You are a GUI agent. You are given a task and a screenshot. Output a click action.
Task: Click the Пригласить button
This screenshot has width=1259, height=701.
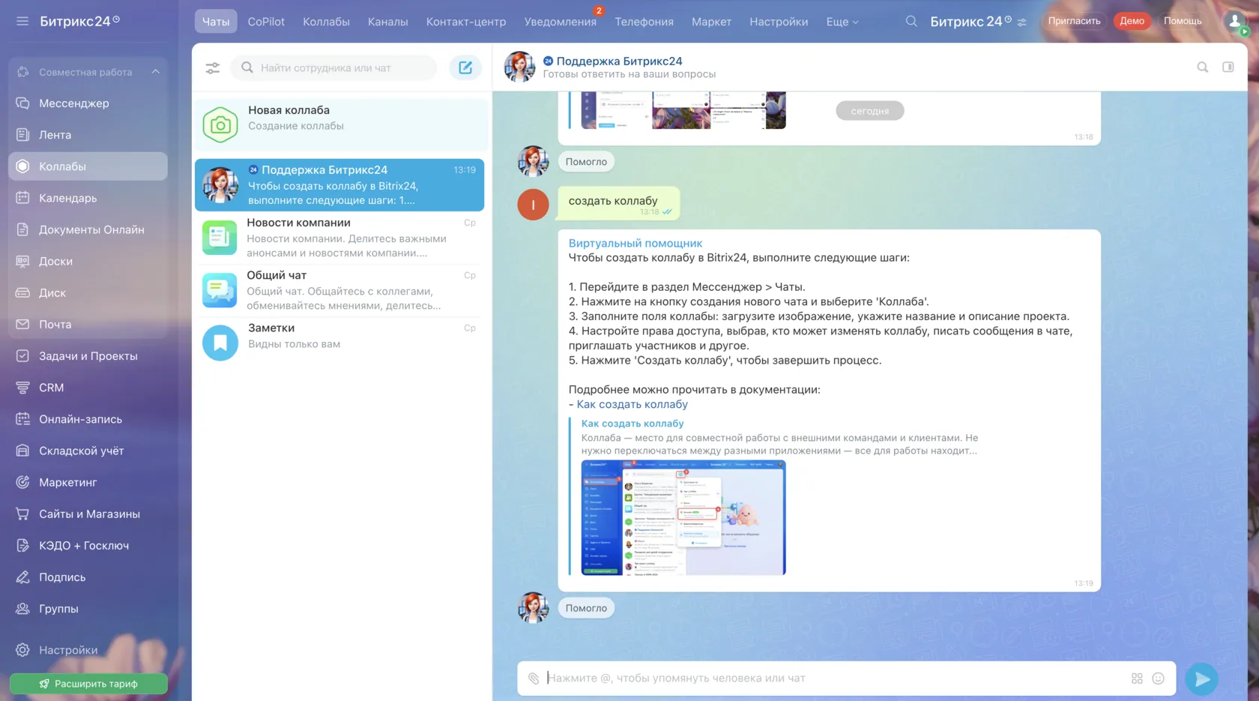pyautogui.click(x=1074, y=21)
